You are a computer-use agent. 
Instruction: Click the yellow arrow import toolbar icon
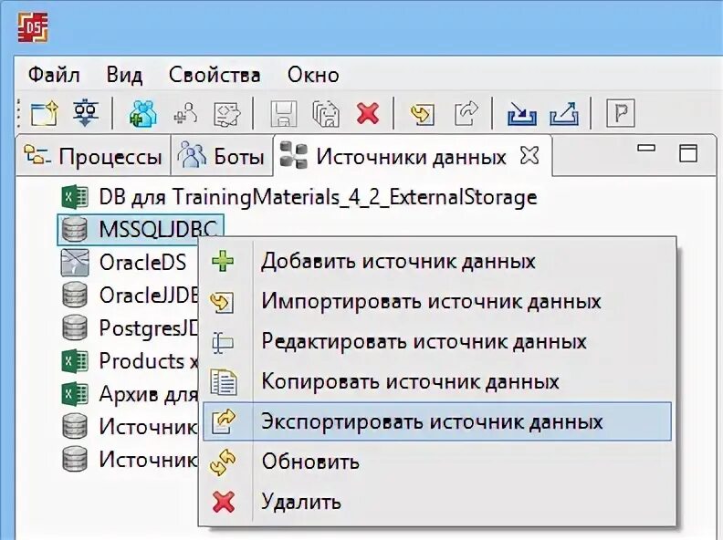pyautogui.click(x=422, y=113)
